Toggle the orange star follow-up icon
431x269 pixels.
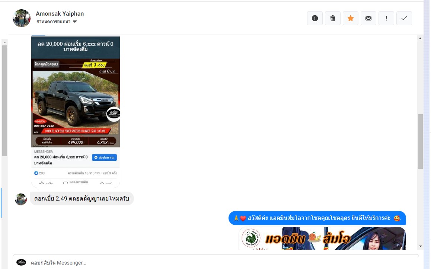[351, 18]
